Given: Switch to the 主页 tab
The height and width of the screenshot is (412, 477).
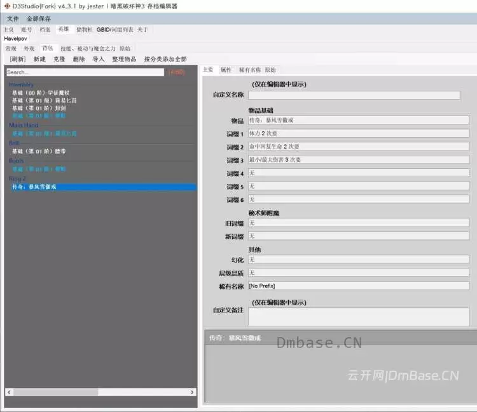Looking at the screenshot, I should point(9,30).
